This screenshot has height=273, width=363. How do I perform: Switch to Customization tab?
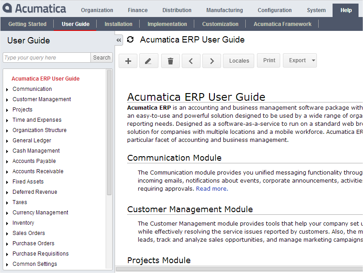point(220,24)
